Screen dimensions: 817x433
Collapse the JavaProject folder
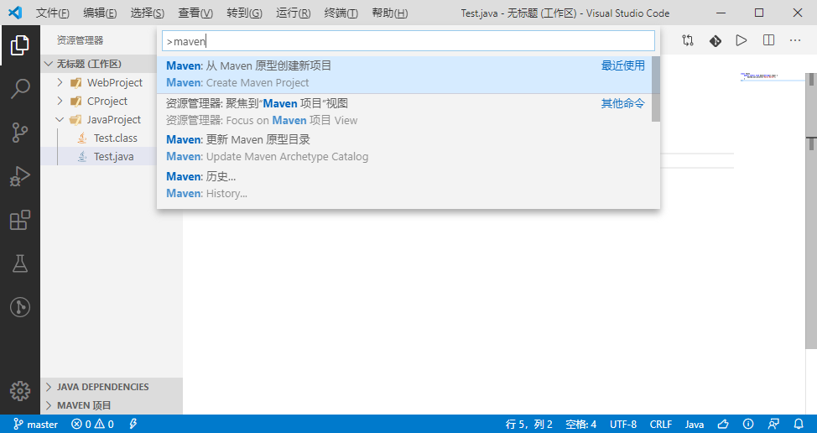tap(60, 119)
